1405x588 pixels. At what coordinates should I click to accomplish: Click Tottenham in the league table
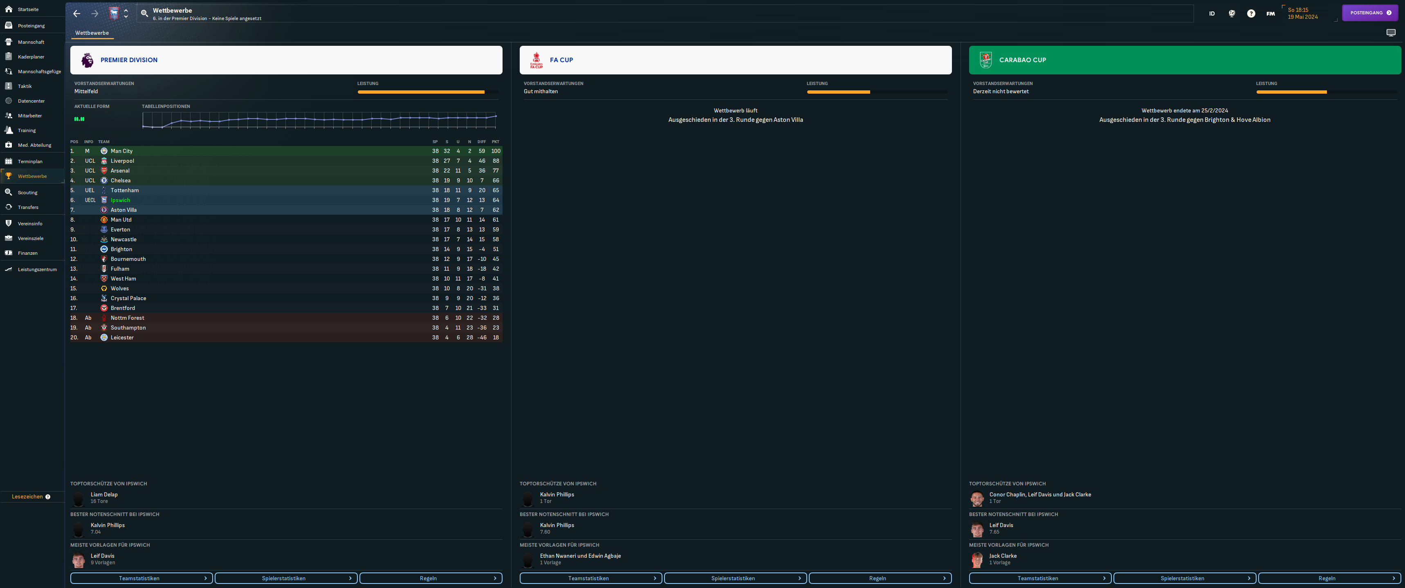125,191
